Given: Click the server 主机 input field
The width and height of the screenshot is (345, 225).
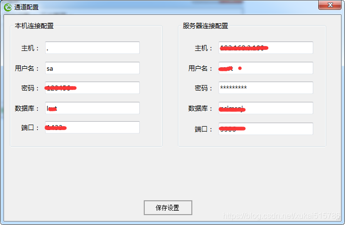Looking at the screenshot, I should (266, 47).
